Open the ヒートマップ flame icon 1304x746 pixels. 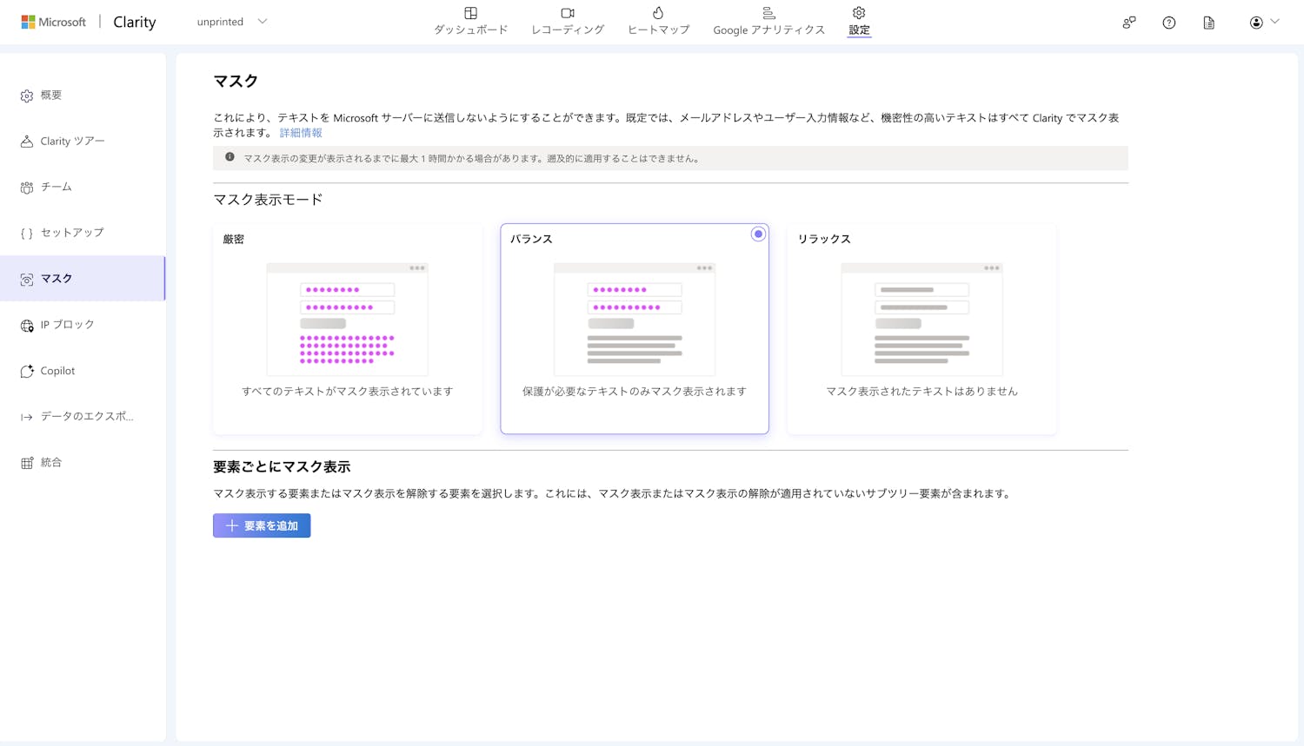[658, 13]
